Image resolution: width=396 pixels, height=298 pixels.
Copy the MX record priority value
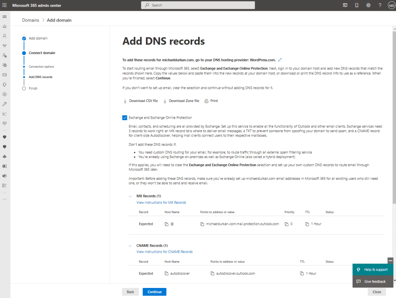(286, 224)
